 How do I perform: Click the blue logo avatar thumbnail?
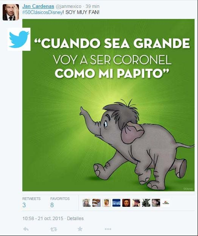117,203
